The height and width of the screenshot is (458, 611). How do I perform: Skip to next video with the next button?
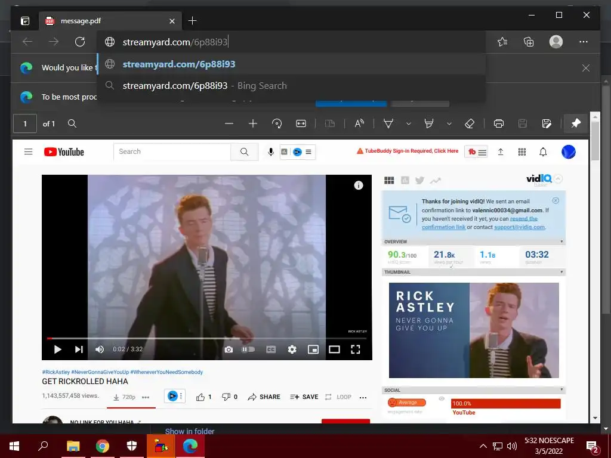[x=79, y=349]
